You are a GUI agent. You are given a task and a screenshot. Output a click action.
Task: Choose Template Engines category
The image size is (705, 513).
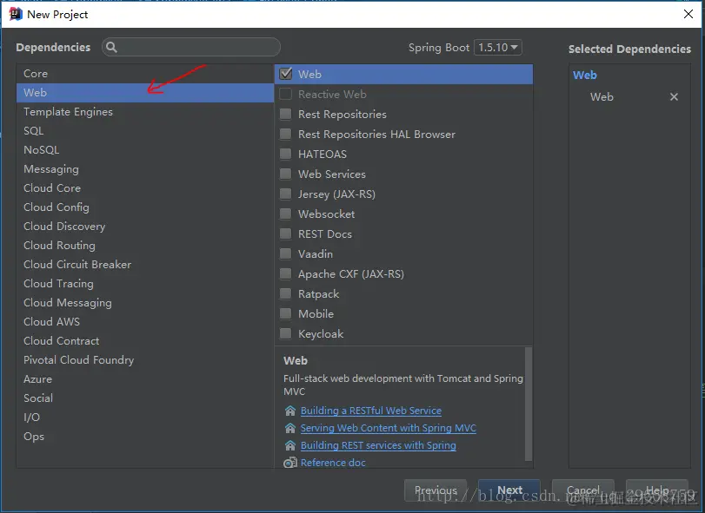pos(145,112)
